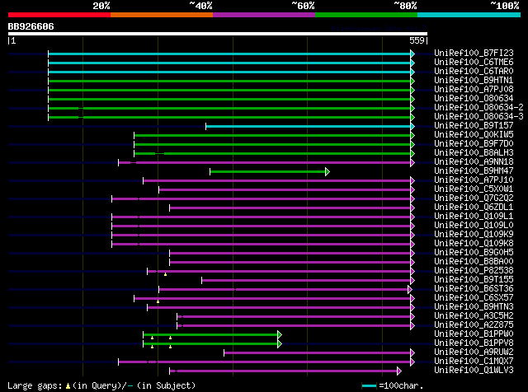528x392 pixels.
Task: Select the UniRef100_C6TME6 label
Action: [474, 63]
